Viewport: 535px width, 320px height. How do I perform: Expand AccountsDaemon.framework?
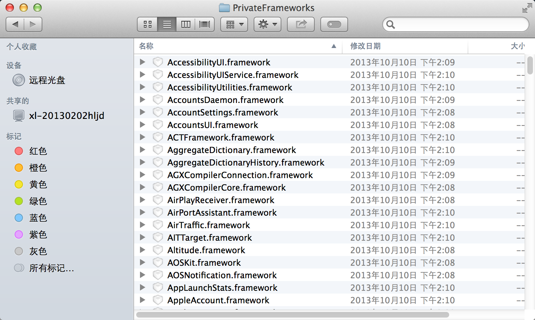click(x=142, y=99)
